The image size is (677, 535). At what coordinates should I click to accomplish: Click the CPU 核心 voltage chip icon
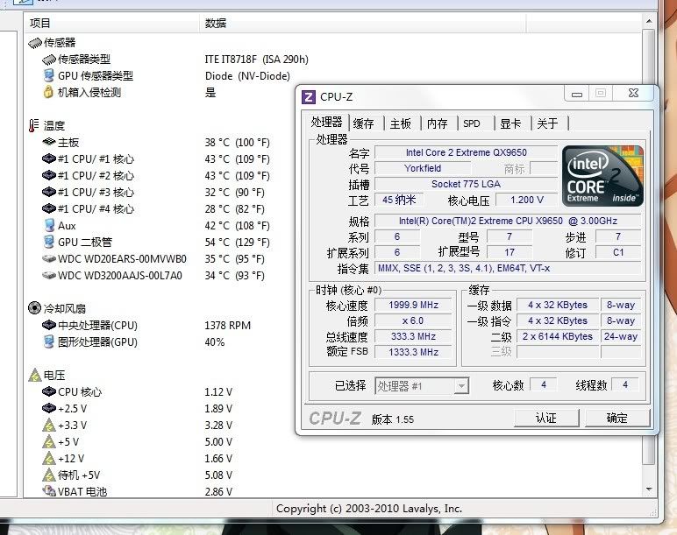pos(49,391)
